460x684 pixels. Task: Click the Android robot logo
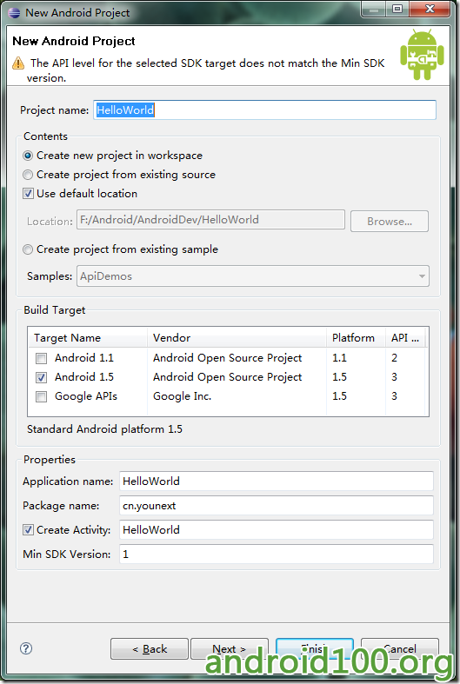[422, 54]
